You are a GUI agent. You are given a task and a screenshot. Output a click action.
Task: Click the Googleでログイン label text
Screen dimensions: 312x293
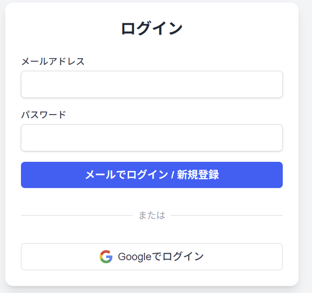click(x=161, y=257)
